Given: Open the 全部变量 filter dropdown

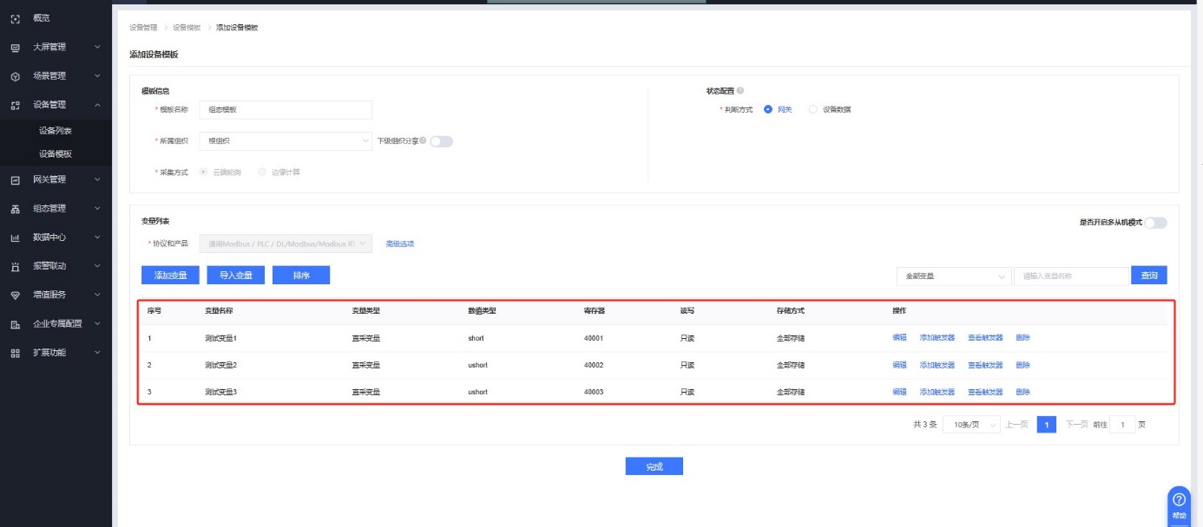Looking at the screenshot, I should [x=953, y=276].
